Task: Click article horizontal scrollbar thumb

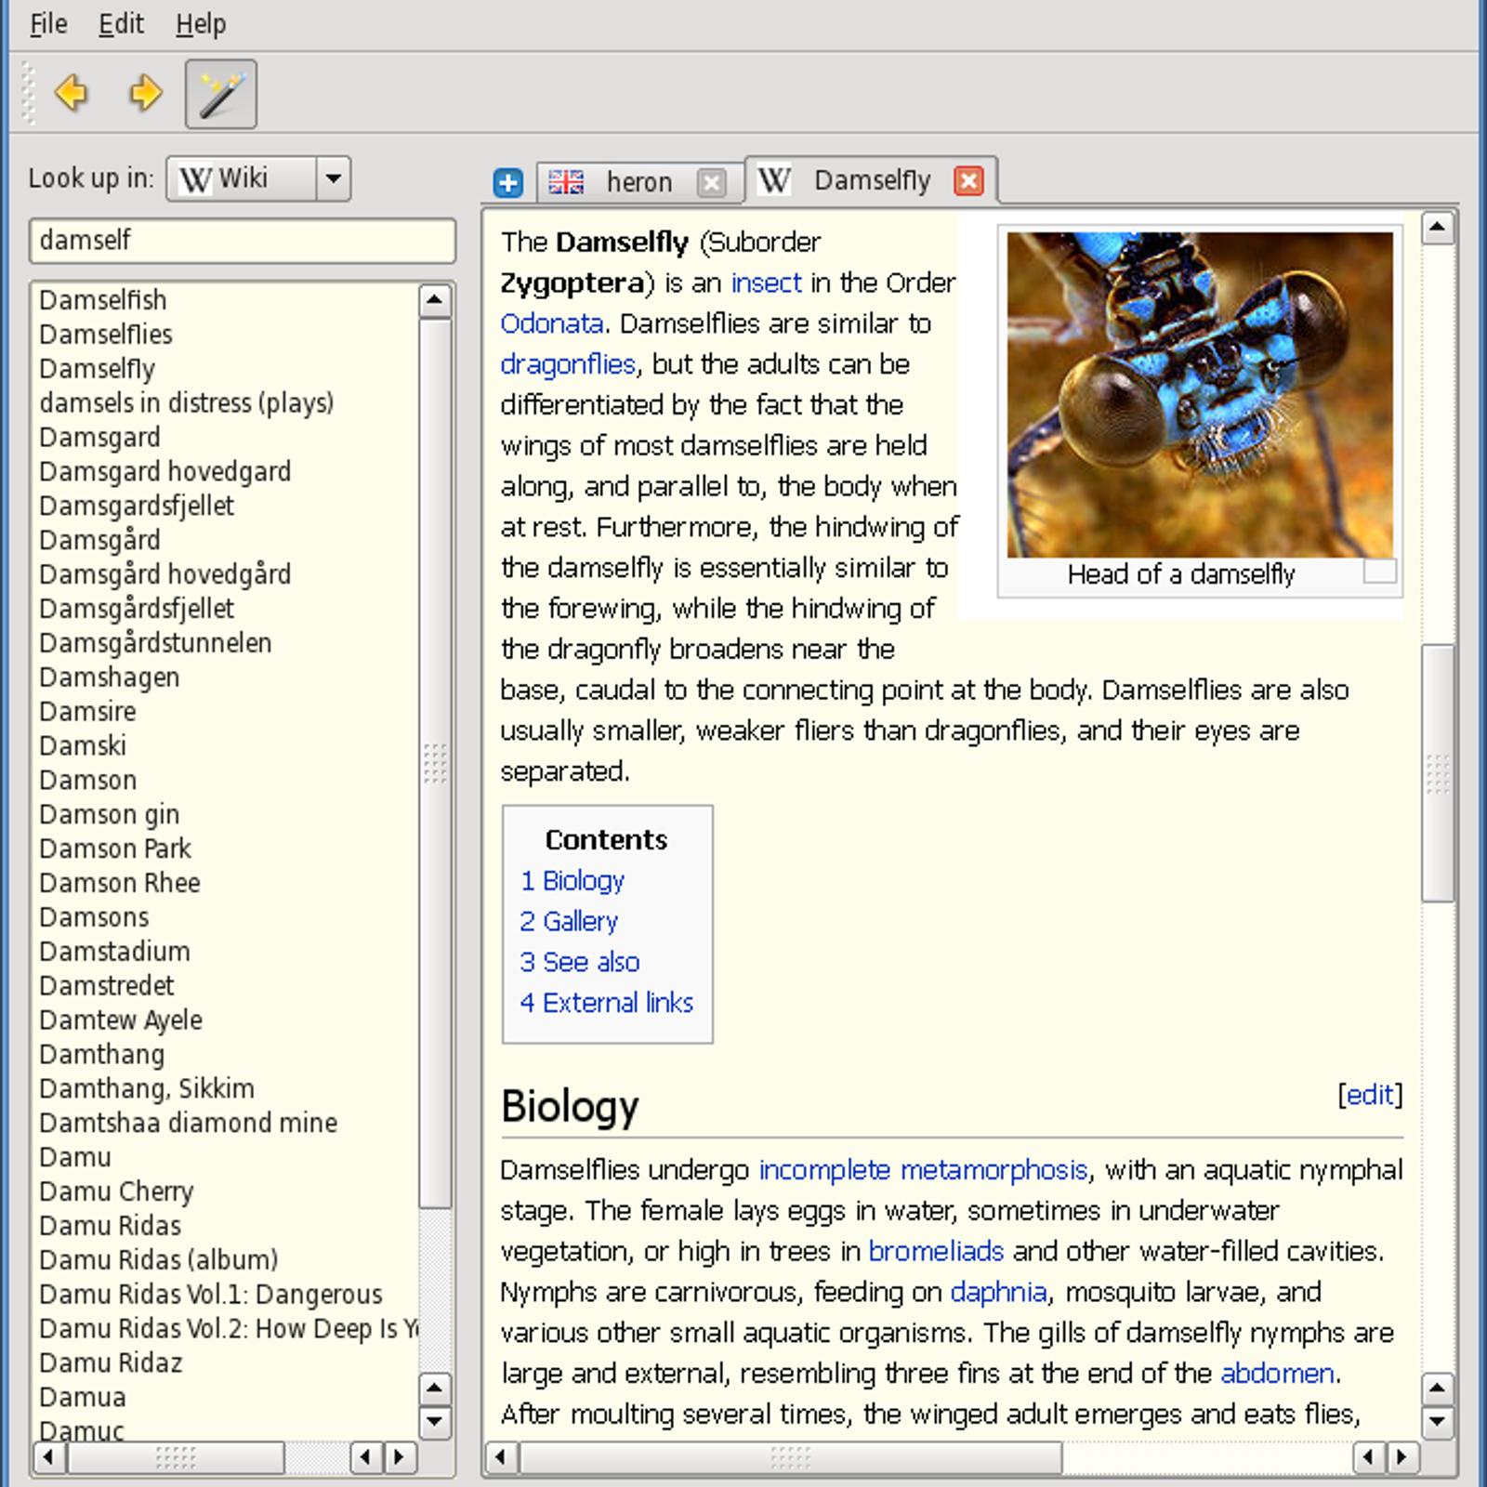Action: (x=791, y=1457)
